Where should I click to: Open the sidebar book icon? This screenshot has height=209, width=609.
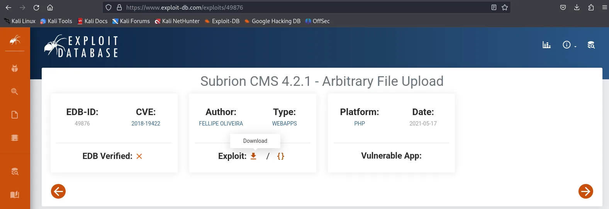coord(15,194)
